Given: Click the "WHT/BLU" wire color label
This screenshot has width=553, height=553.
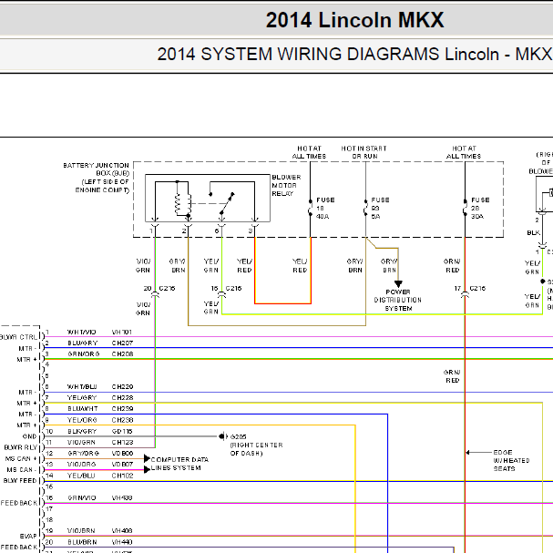Looking at the screenshot, I should [82, 387].
